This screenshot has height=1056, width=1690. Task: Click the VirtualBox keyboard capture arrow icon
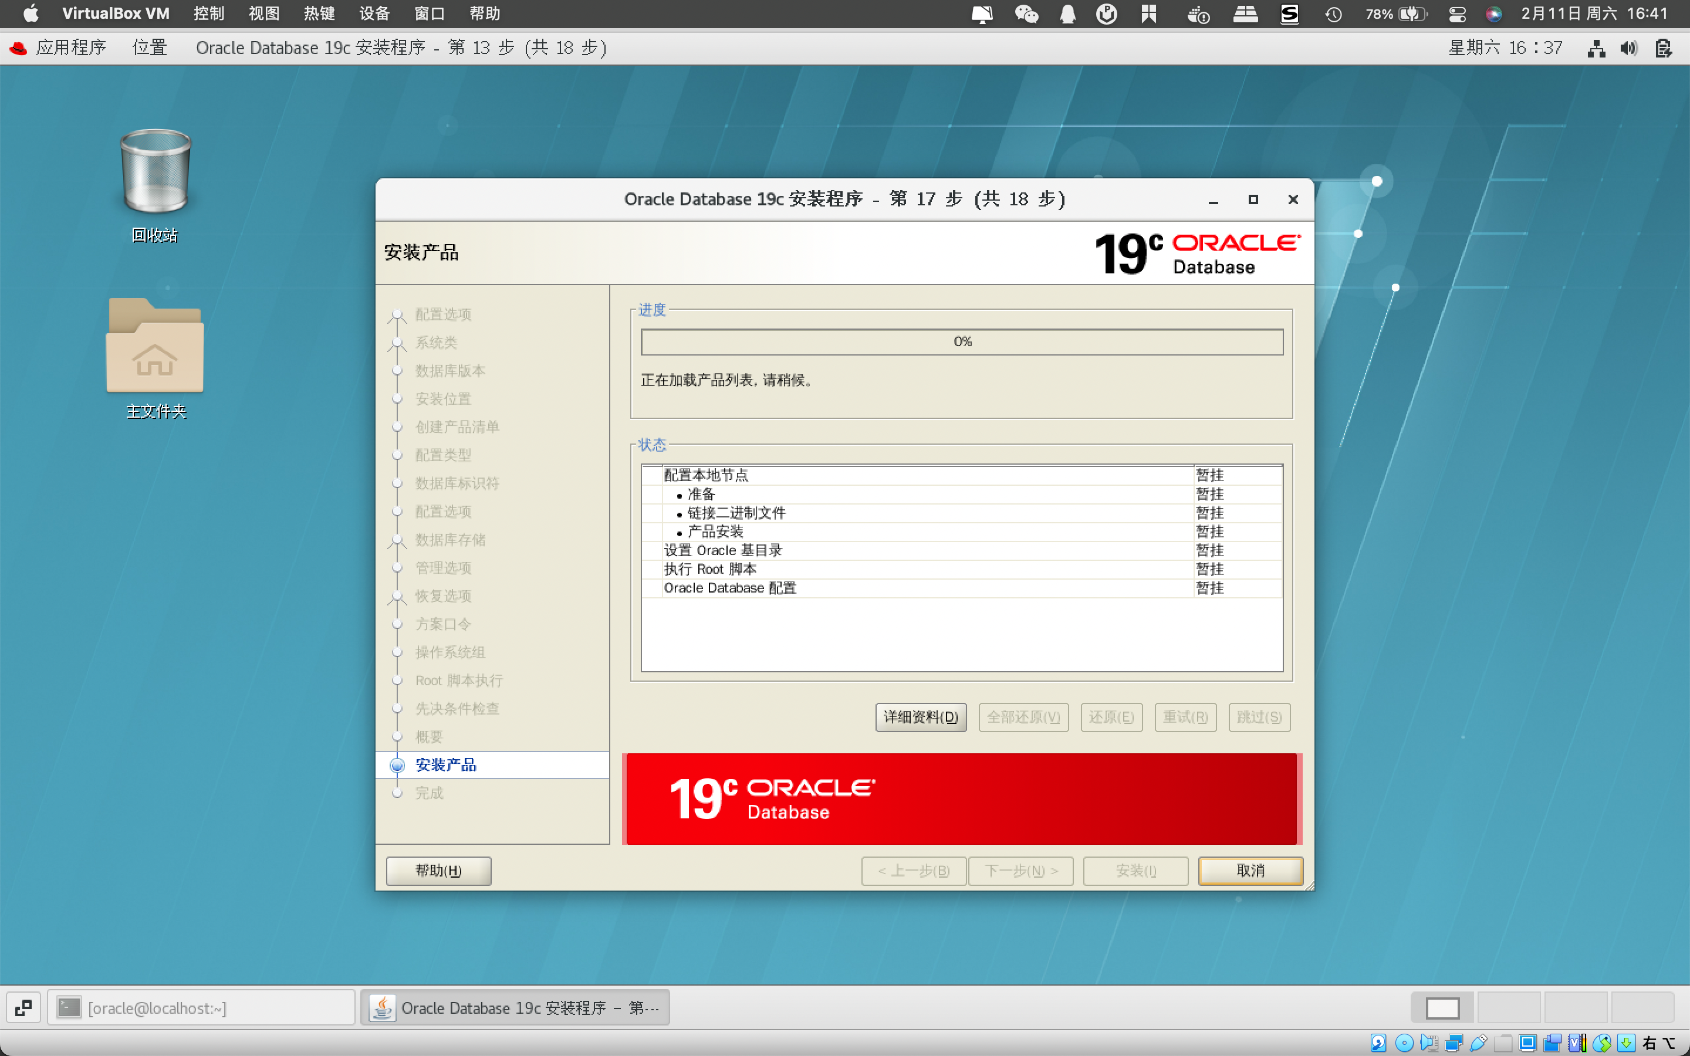1626,1043
